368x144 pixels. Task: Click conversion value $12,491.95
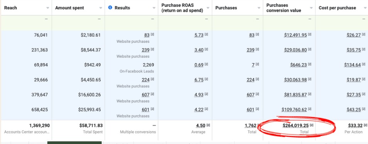click(295, 35)
